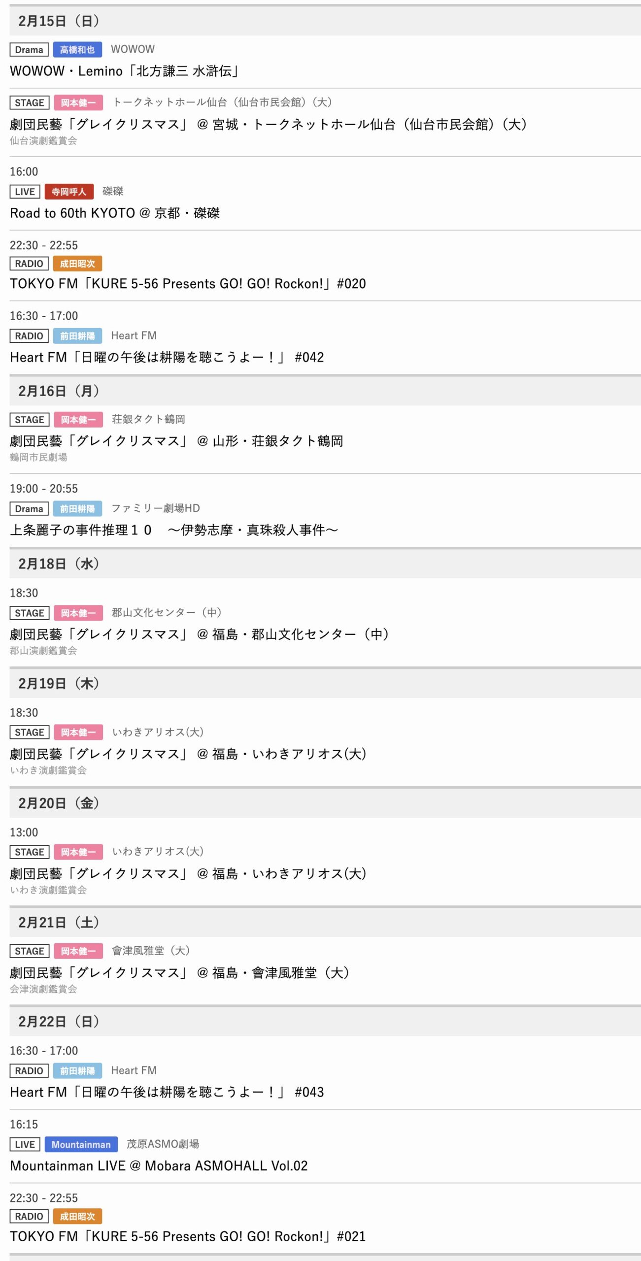Open TOKYO FM GO! GO! Rockon! #020
641x1261 pixels.
188,284
